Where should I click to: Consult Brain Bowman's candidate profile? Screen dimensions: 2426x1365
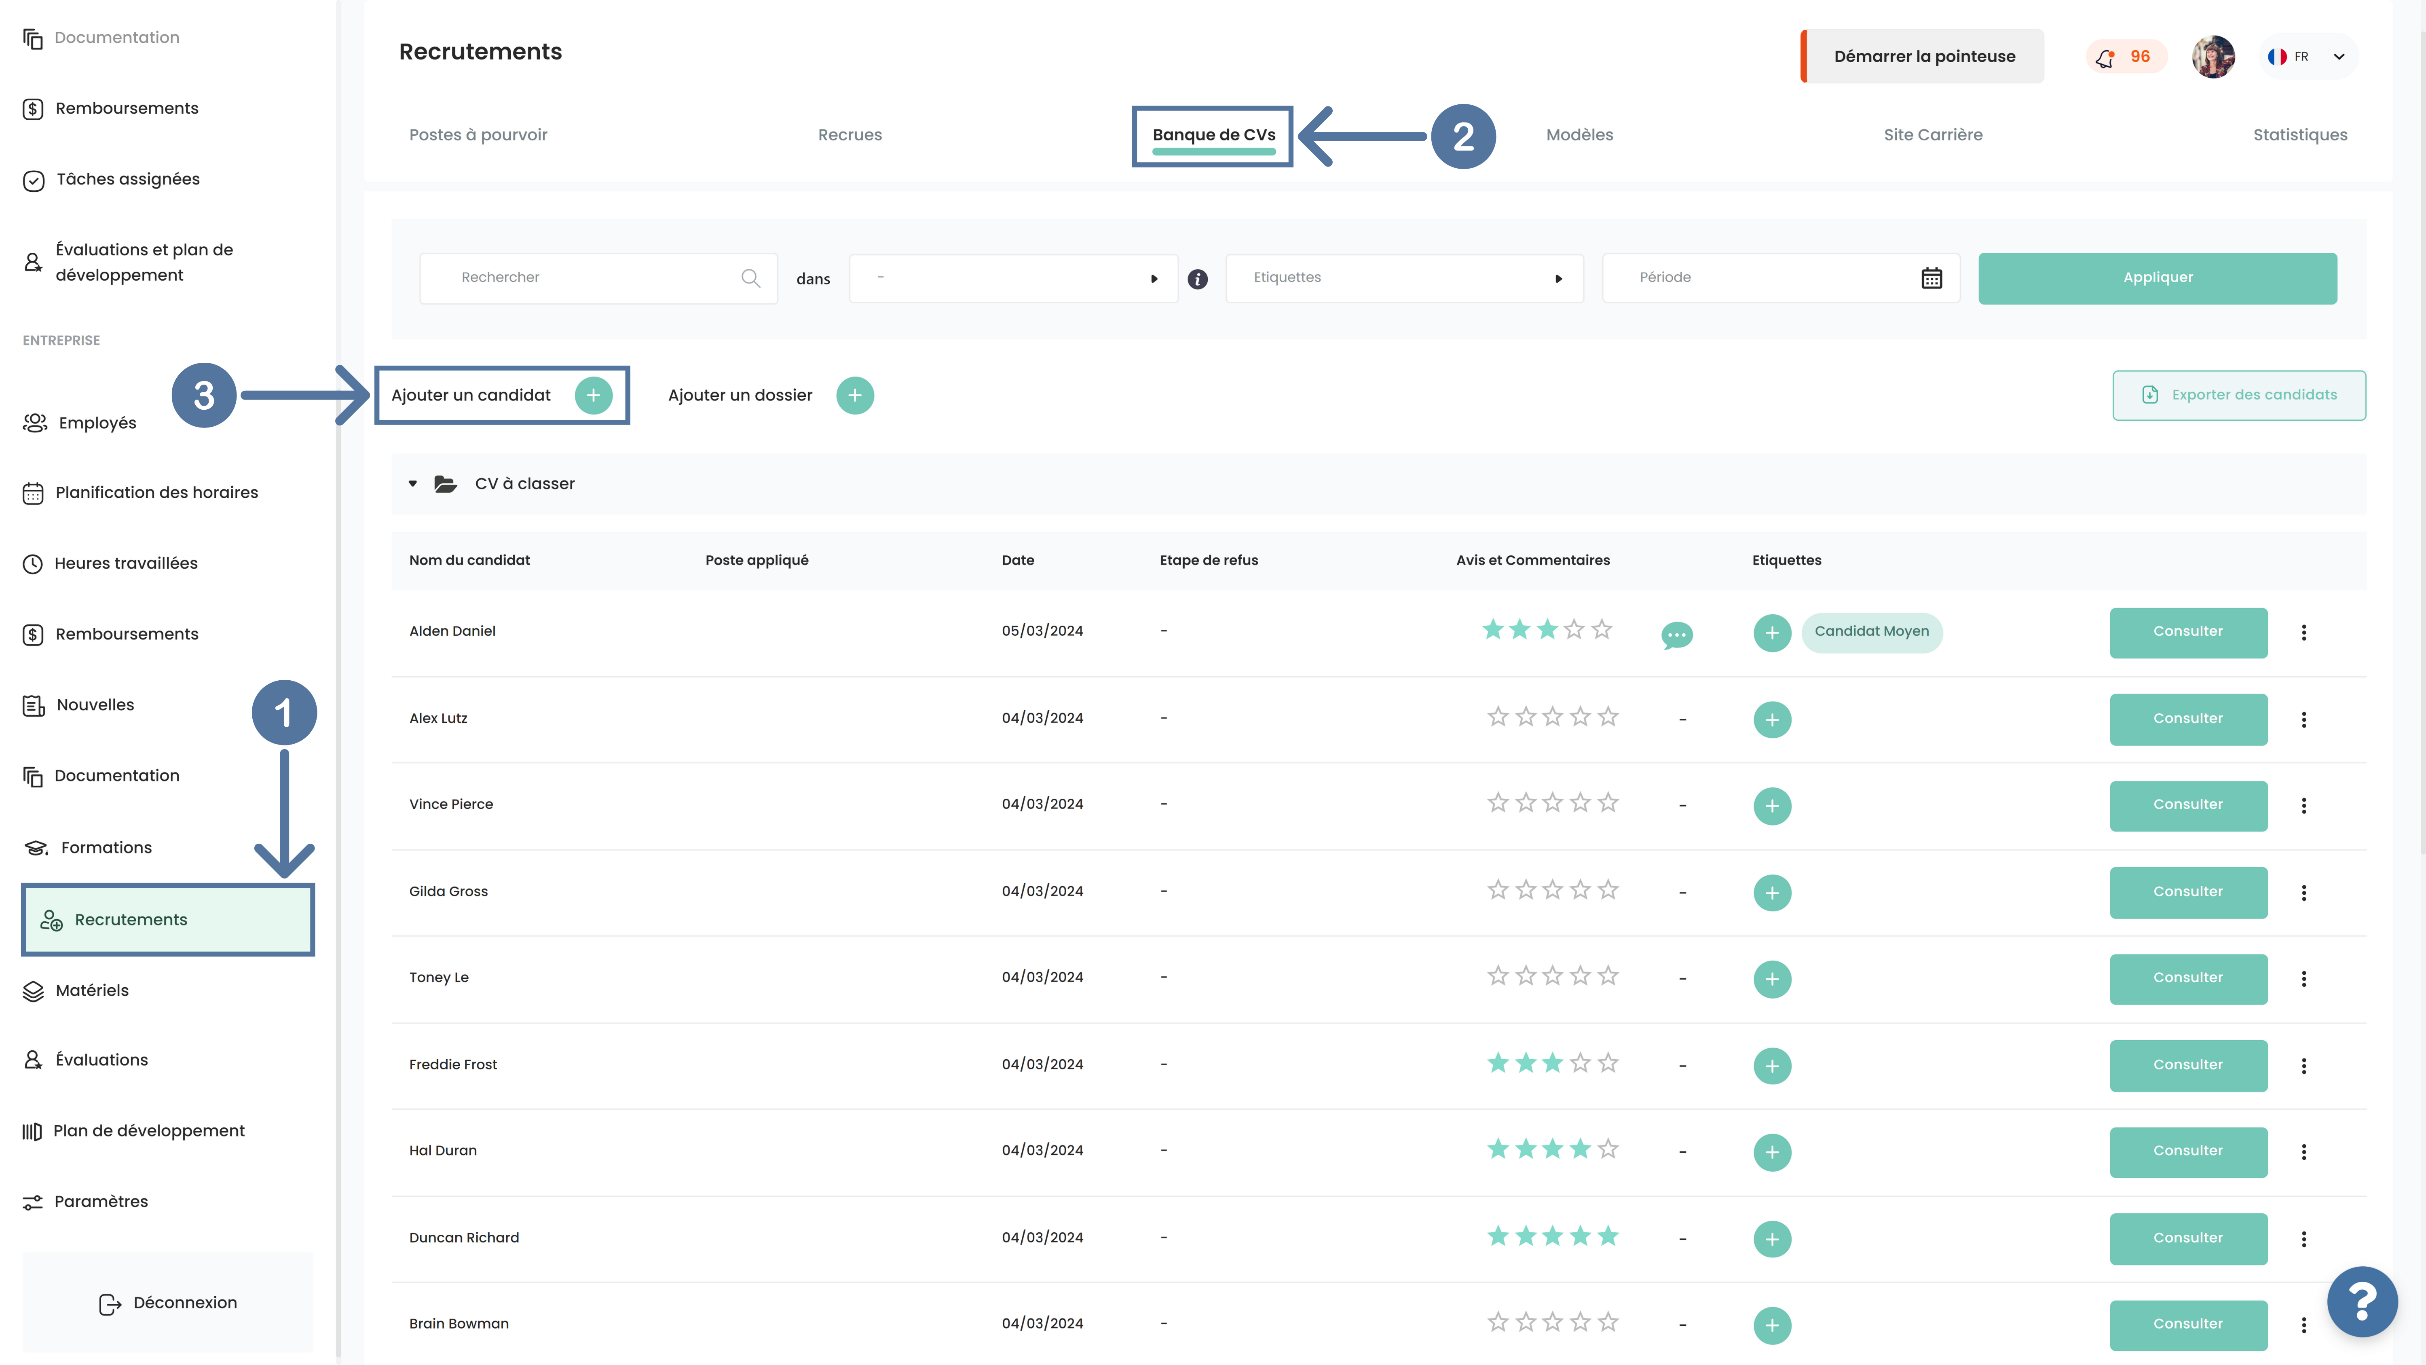pyautogui.click(x=2188, y=1325)
